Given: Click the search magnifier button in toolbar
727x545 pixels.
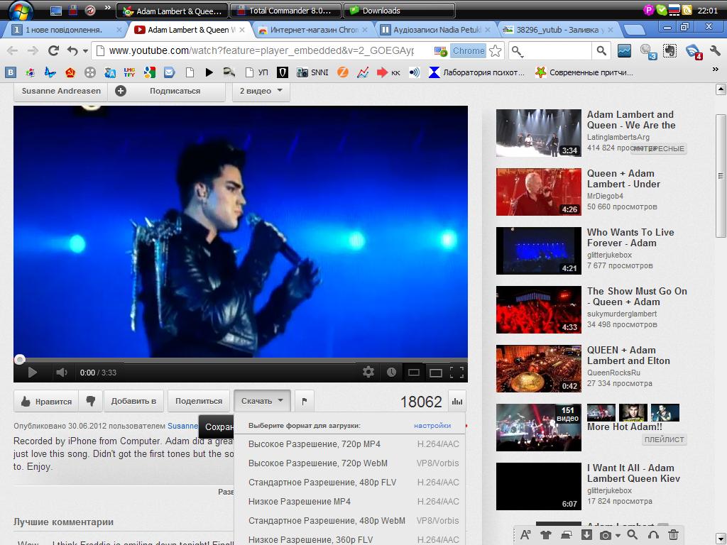Looking at the screenshot, I should click(x=601, y=50).
